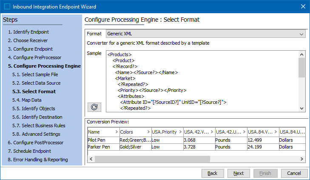Viewport: 310px width, 180px height.
Task: Click the Back button
Action: [x=212, y=173]
